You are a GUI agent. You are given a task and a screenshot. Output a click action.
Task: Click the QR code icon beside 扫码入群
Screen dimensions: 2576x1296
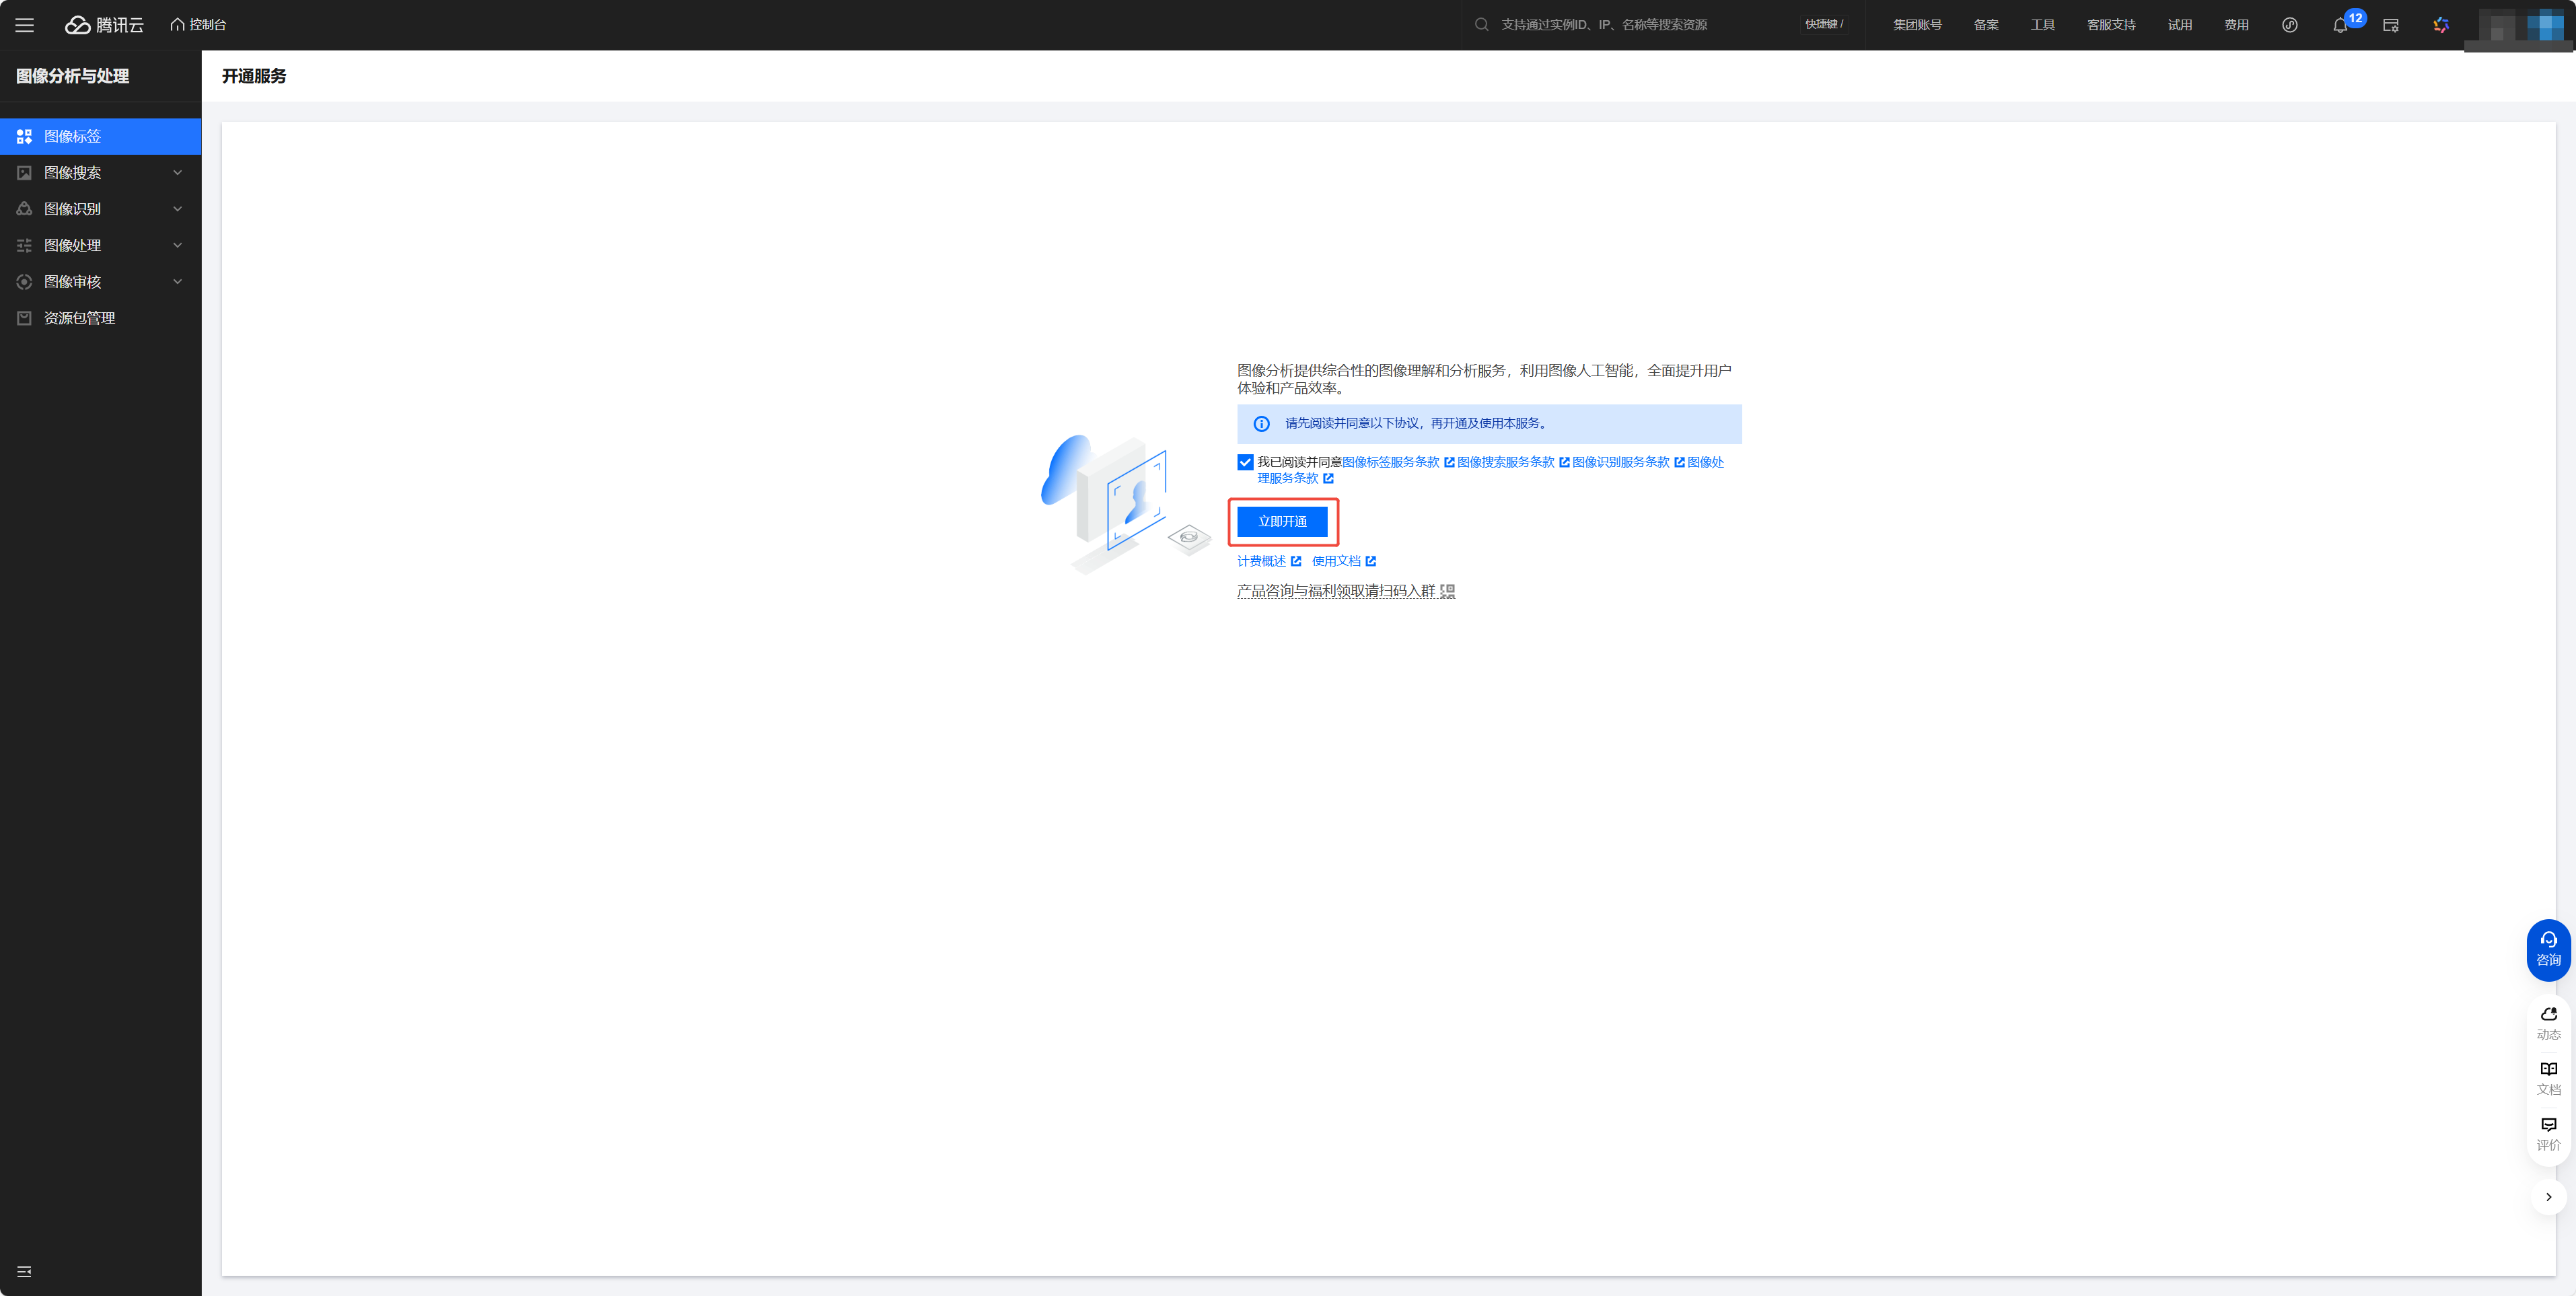click(1447, 591)
